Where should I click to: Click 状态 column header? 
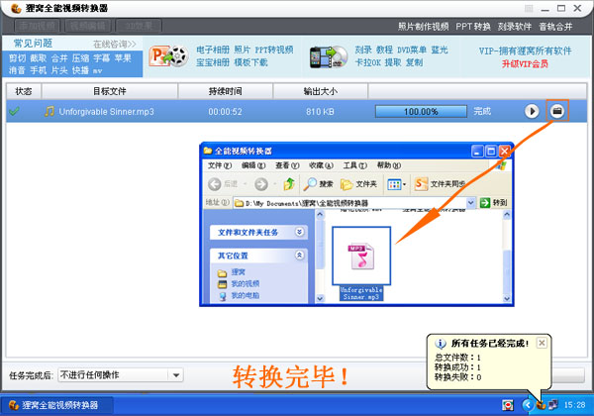click(24, 91)
